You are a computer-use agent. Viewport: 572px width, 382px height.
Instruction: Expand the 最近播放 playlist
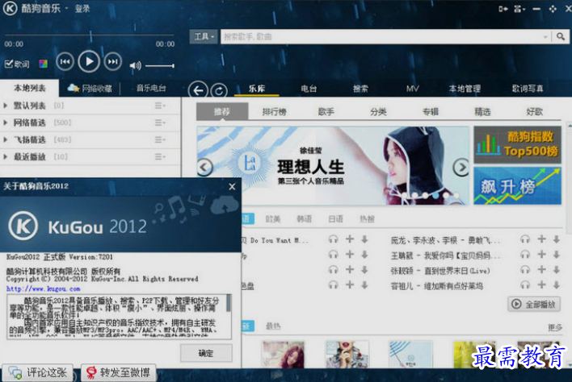tap(5, 157)
